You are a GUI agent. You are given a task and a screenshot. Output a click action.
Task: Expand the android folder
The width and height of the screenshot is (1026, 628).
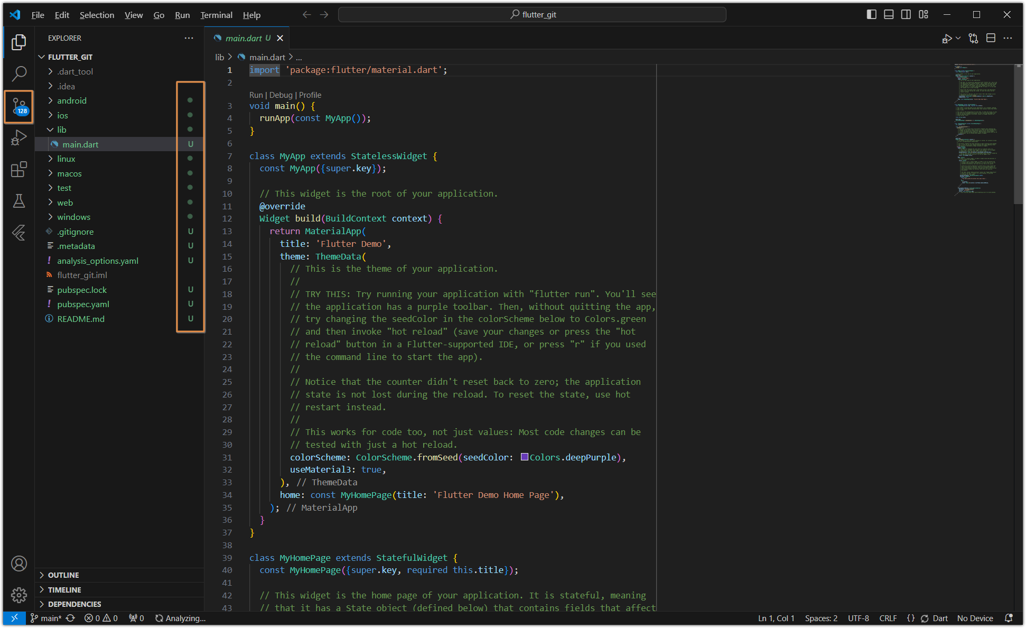click(x=72, y=100)
